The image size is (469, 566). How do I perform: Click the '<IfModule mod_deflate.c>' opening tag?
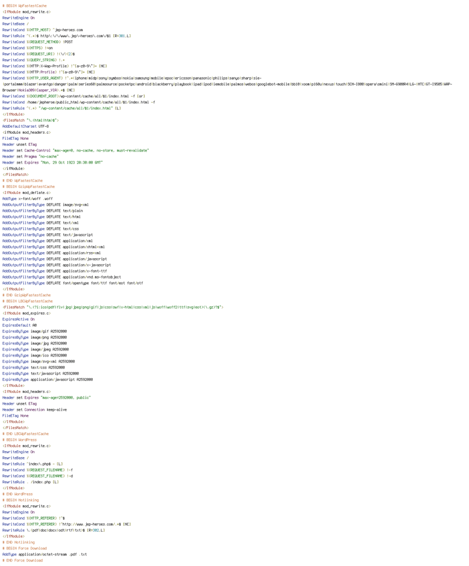[x=26, y=193]
